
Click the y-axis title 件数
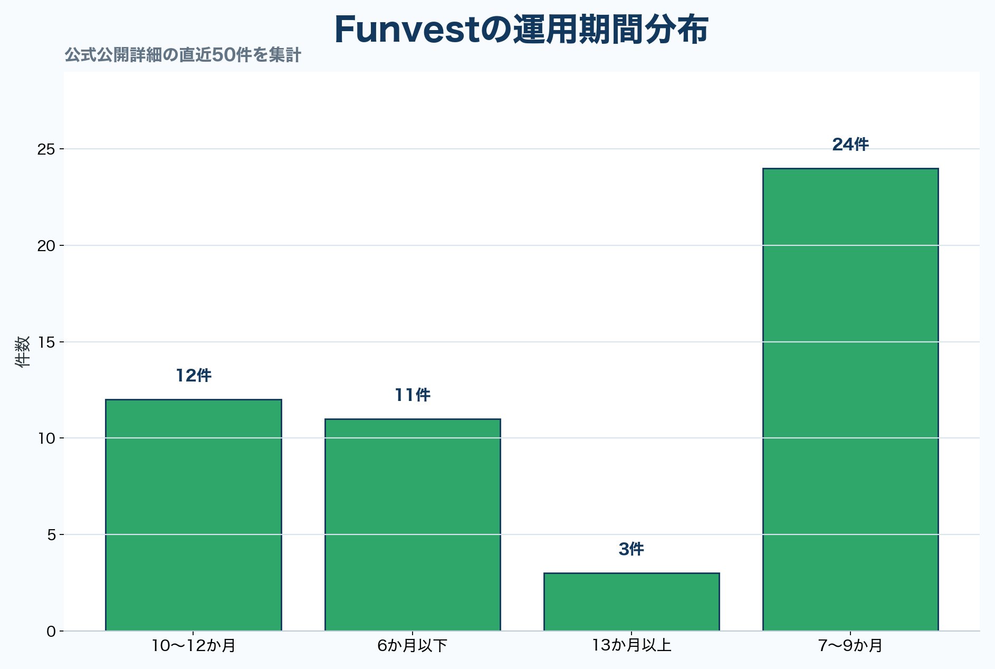pyautogui.click(x=22, y=351)
